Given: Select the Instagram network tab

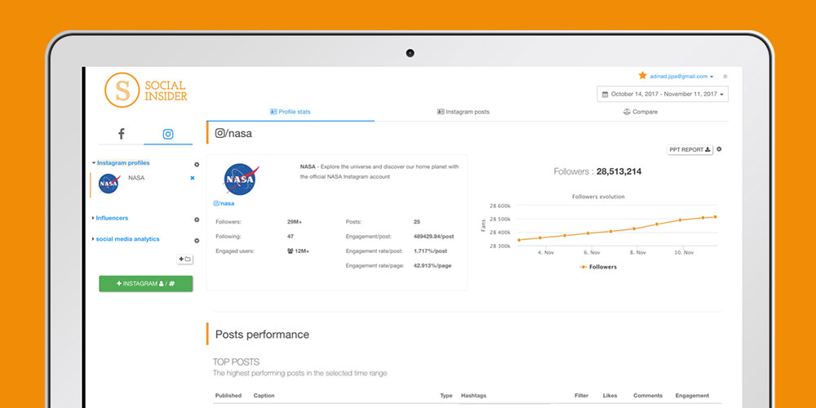Looking at the screenshot, I should pyautogui.click(x=168, y=135).
